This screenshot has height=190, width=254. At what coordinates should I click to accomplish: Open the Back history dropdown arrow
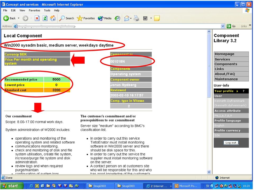click(x=19, y=18)
